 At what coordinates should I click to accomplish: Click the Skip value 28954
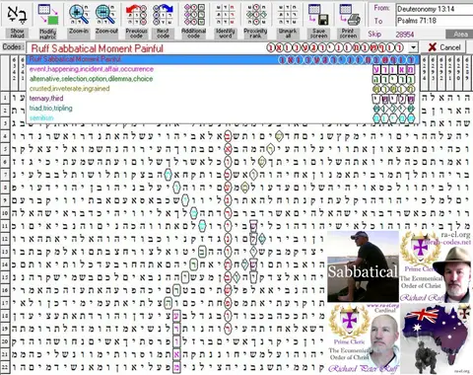(x=405, y=35)
